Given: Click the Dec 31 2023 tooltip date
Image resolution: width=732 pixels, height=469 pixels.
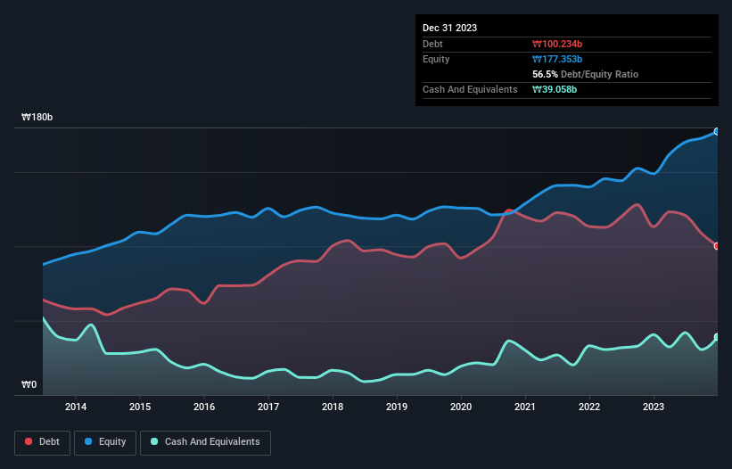Looking at the screenshot, I should [449, 28].
